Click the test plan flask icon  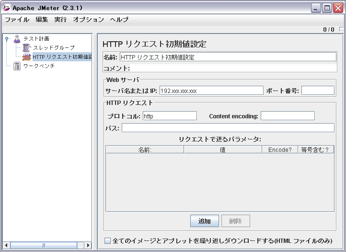(x=17, y=38)
